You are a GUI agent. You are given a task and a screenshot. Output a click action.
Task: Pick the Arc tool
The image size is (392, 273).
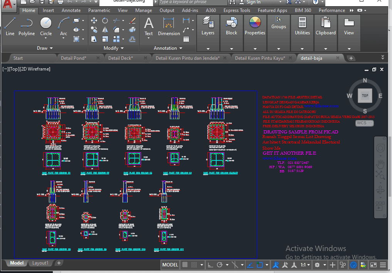tap(63, 26)
